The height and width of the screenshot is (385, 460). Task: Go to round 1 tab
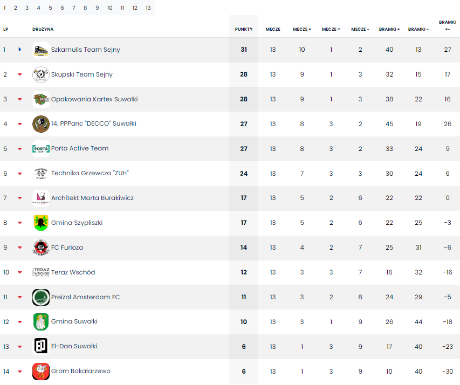[x=4, y=8]
